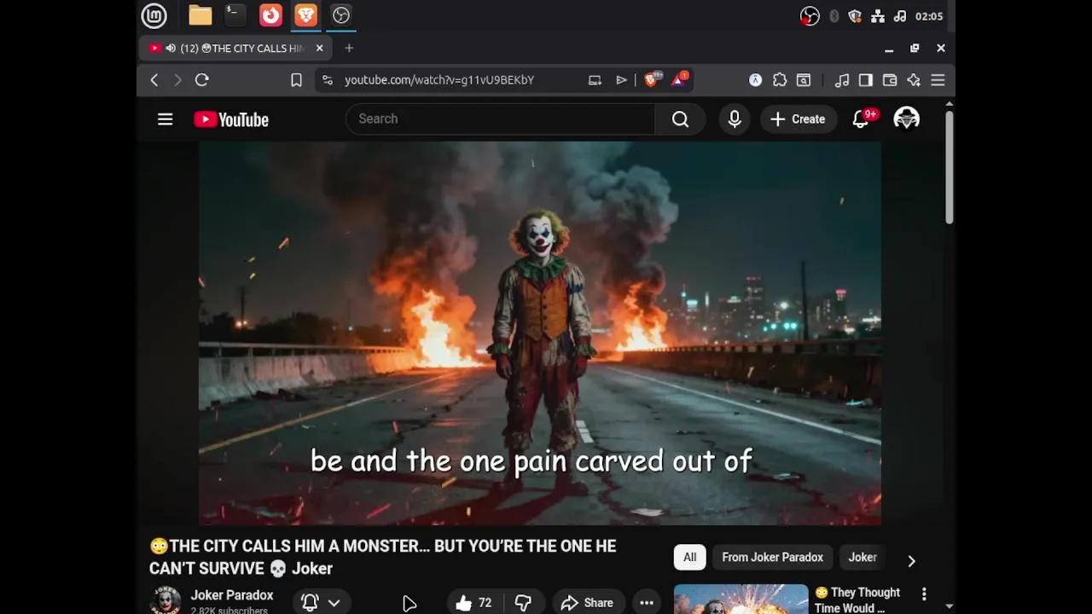Click the send/share arrow in address bar
Image resolution: width=1092 pixels, height=614 pixels.
click(x=621, y=80)
